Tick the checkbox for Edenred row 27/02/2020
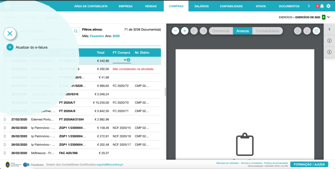The height and width of the screenshot is (169, 335). click(5, 119)
